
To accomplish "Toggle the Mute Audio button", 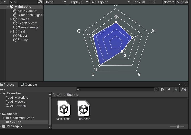I will coord(182,2).
